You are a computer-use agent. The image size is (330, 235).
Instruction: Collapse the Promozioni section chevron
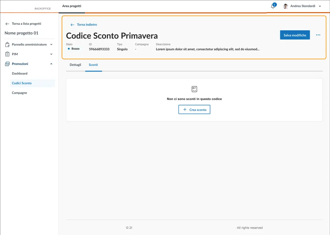pos(51,64)
